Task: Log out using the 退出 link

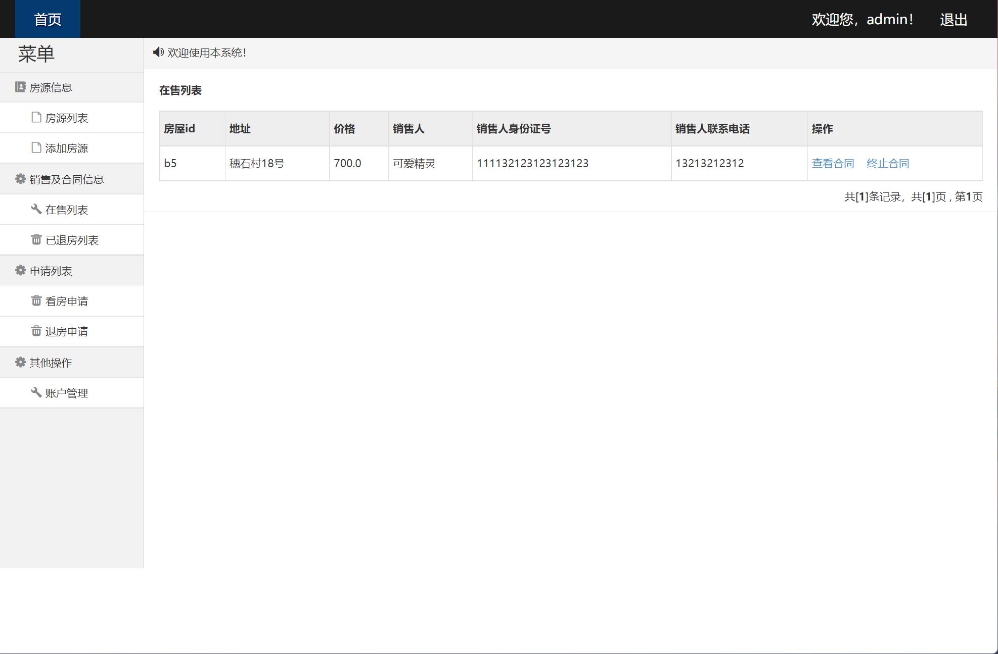Action: [953, 20]
